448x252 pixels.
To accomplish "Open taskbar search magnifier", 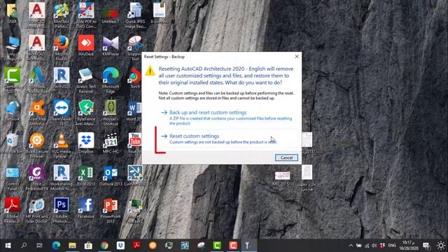I will coord(24,246).
